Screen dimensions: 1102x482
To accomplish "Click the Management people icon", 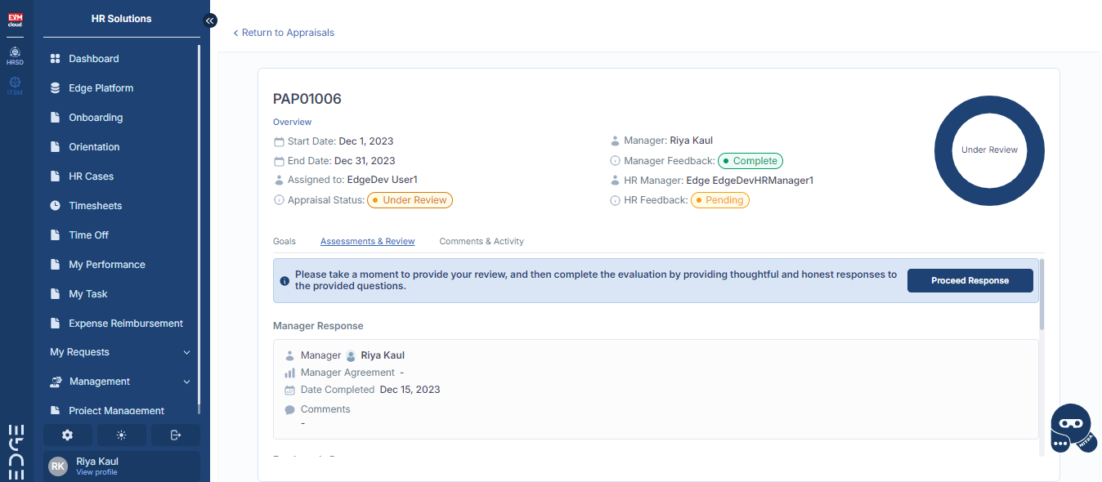I will tap(56, 382).
